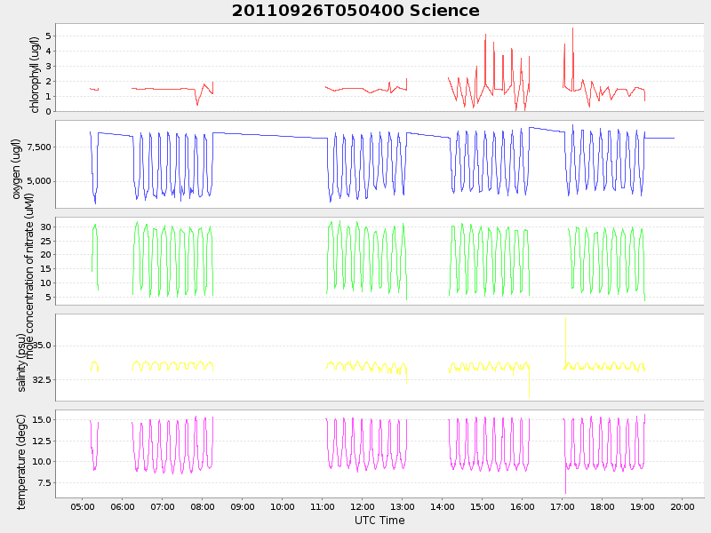Click the 'chlorophyll (ug/l)' axis label
The width and height of the screenshot is (711, 533).
point(35,75)
